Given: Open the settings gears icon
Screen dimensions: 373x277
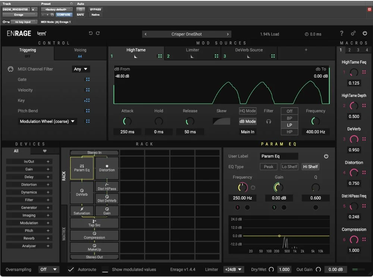Looking at the screenshot, I should (353, 33).
